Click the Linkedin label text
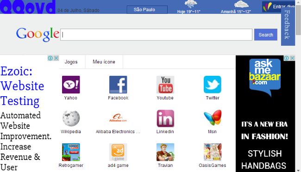Viewport: 301px width, 172px height. [165, 132]
